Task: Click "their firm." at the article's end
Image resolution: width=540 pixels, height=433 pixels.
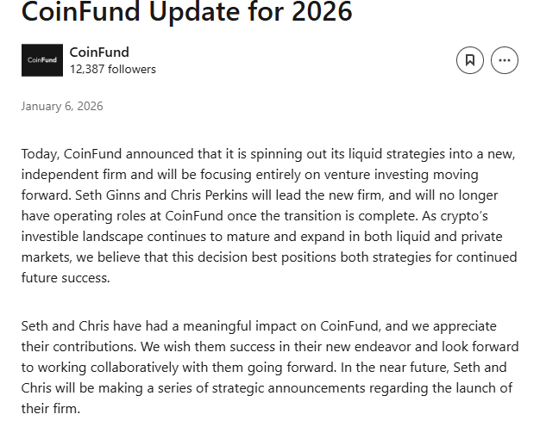Action: [50, 409]
